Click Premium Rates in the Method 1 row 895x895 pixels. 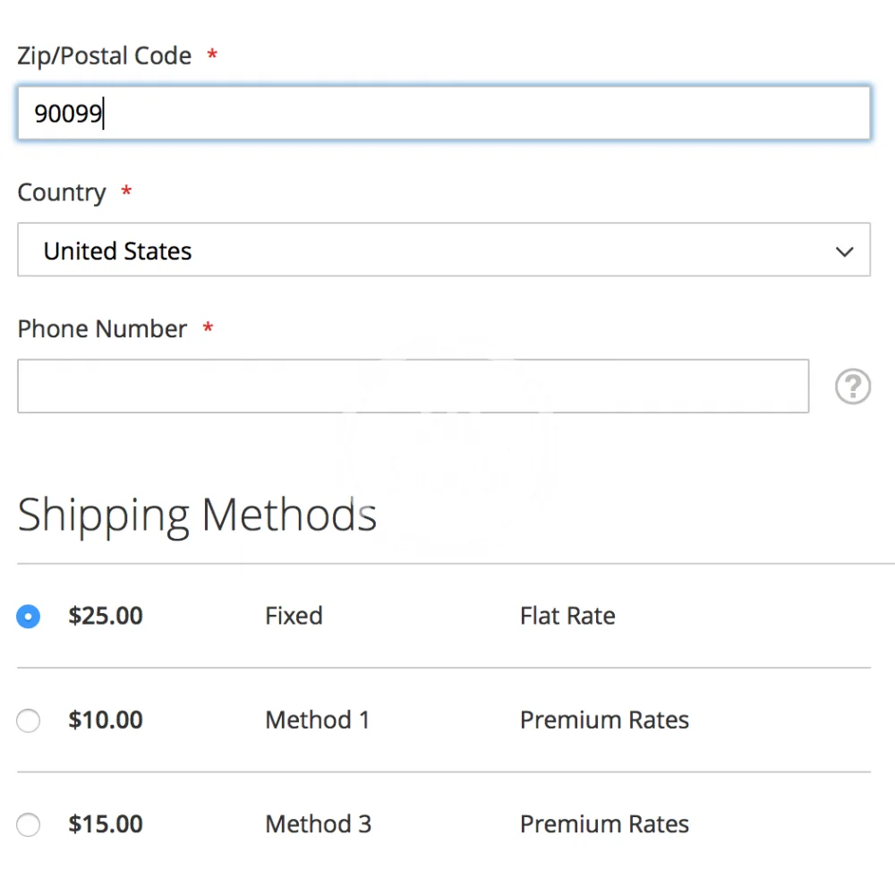[604, 720]
